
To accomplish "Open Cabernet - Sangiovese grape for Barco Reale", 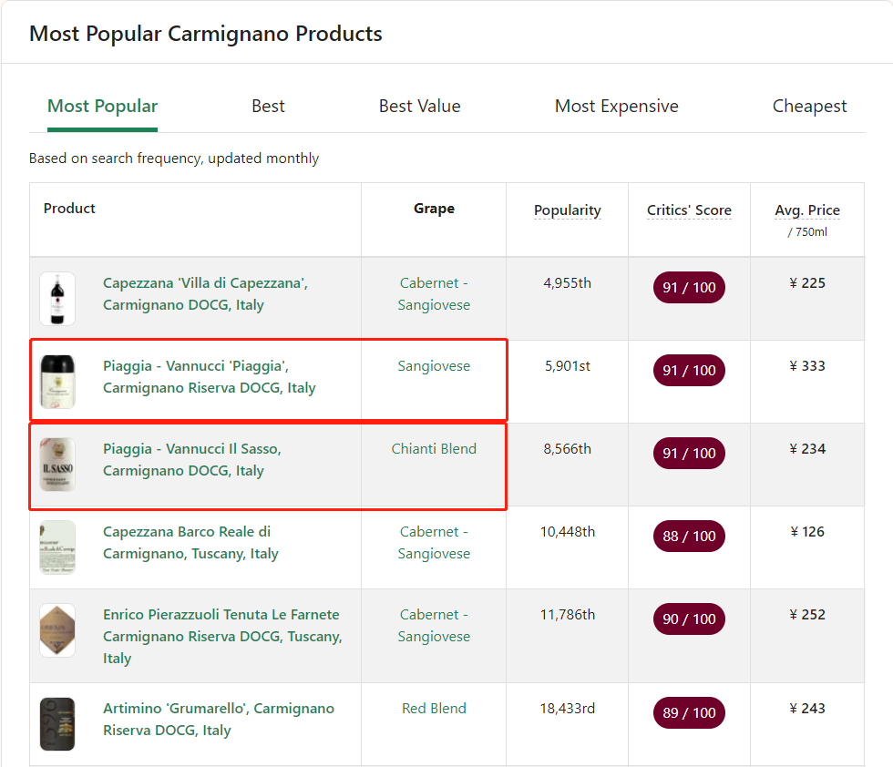I will tap(434, 543).
